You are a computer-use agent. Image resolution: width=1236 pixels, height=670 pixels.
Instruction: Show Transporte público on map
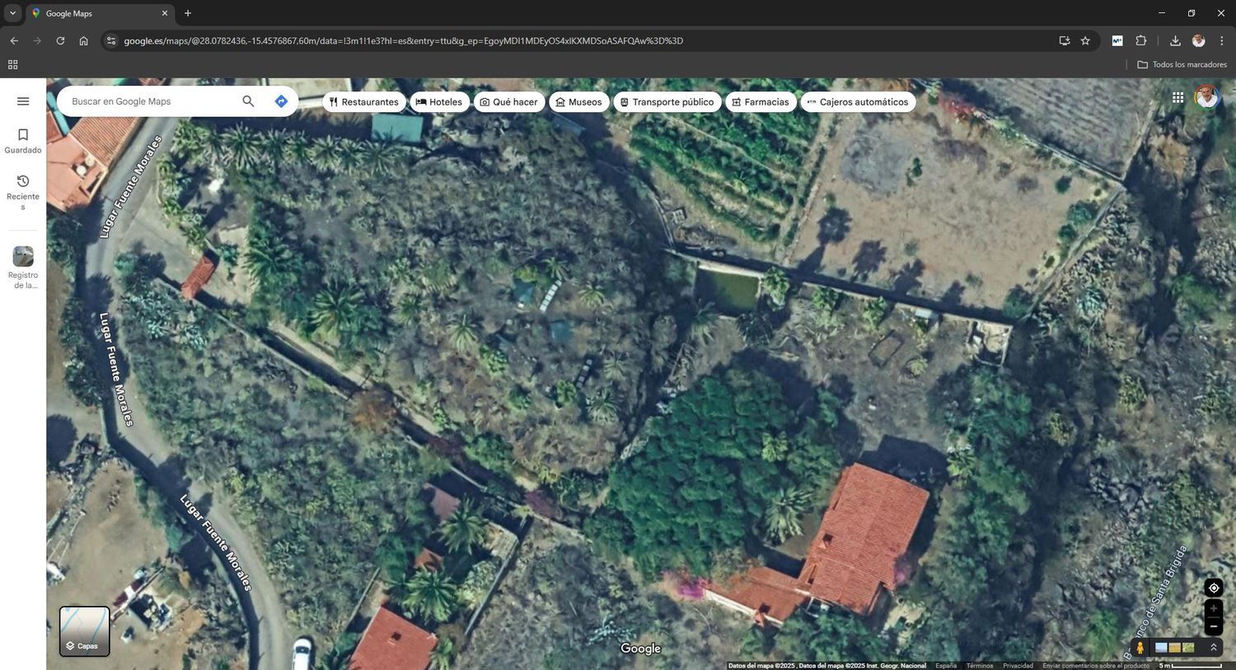[x=667, y=102]
